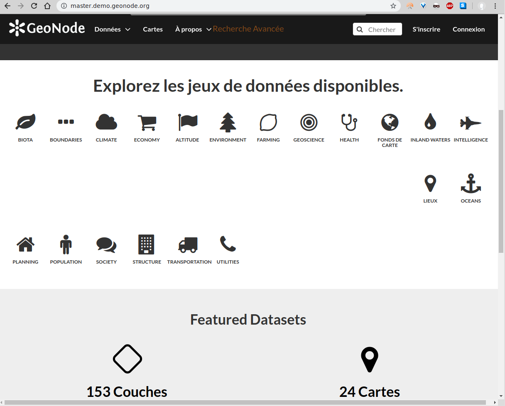Select the Oceans anchor icon
The height and width of the screenshot is (406, 505).
pyautogui.click(x=471, y=183)
